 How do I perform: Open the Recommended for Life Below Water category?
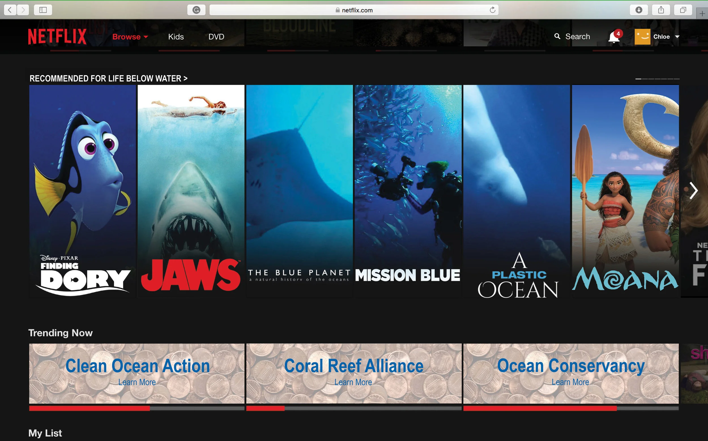click(108, 78)
